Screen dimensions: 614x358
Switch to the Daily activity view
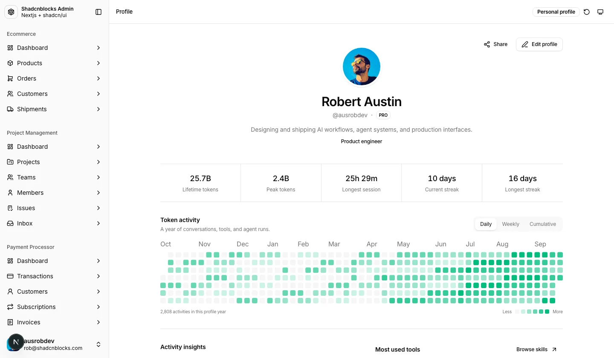click(486, 224)
